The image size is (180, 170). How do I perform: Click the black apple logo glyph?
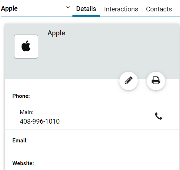pos(26,46)
